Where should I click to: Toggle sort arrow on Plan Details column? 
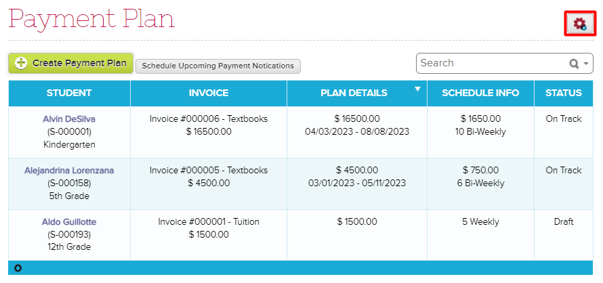point(417,89)
